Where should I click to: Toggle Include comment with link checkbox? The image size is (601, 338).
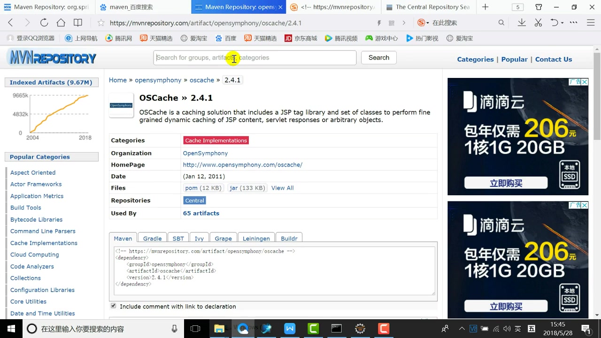pyautogui.click(x=113, y=306)
